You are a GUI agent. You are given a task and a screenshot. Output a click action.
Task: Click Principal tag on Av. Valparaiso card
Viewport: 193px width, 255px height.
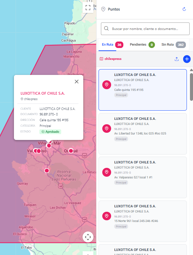click(121, 182)
